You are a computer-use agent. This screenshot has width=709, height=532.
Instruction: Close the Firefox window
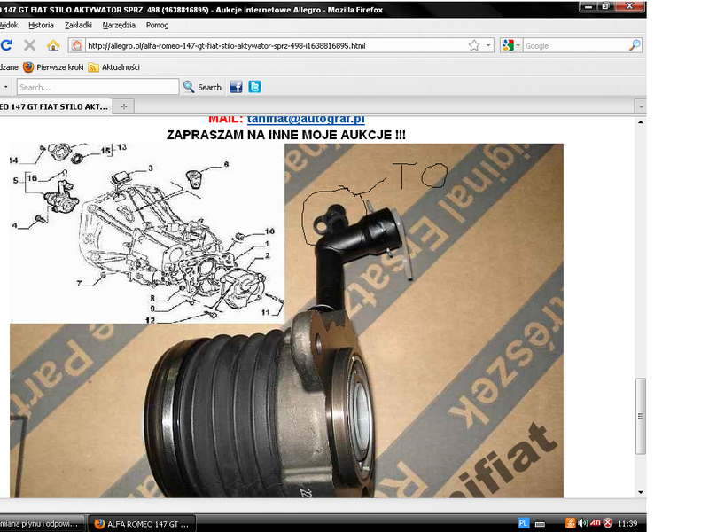coord(629,6)
